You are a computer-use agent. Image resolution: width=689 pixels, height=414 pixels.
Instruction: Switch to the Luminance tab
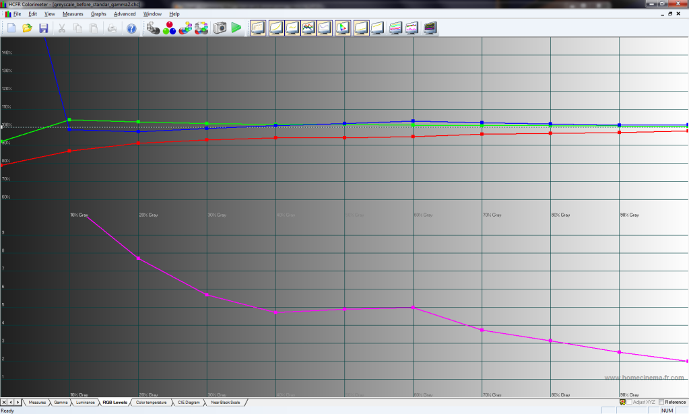click(86, 402)
